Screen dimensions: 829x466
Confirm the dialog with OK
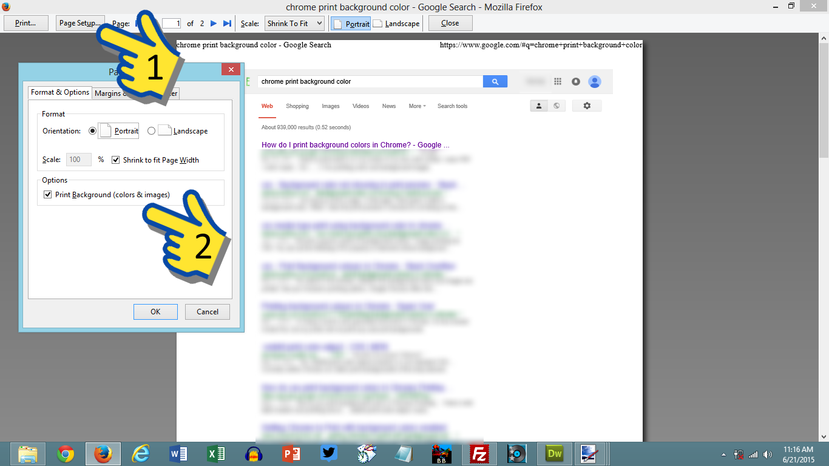[x=155, y=312]
